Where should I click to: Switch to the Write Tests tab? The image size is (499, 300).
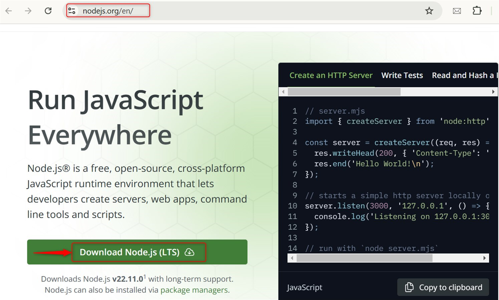[402, 75]
